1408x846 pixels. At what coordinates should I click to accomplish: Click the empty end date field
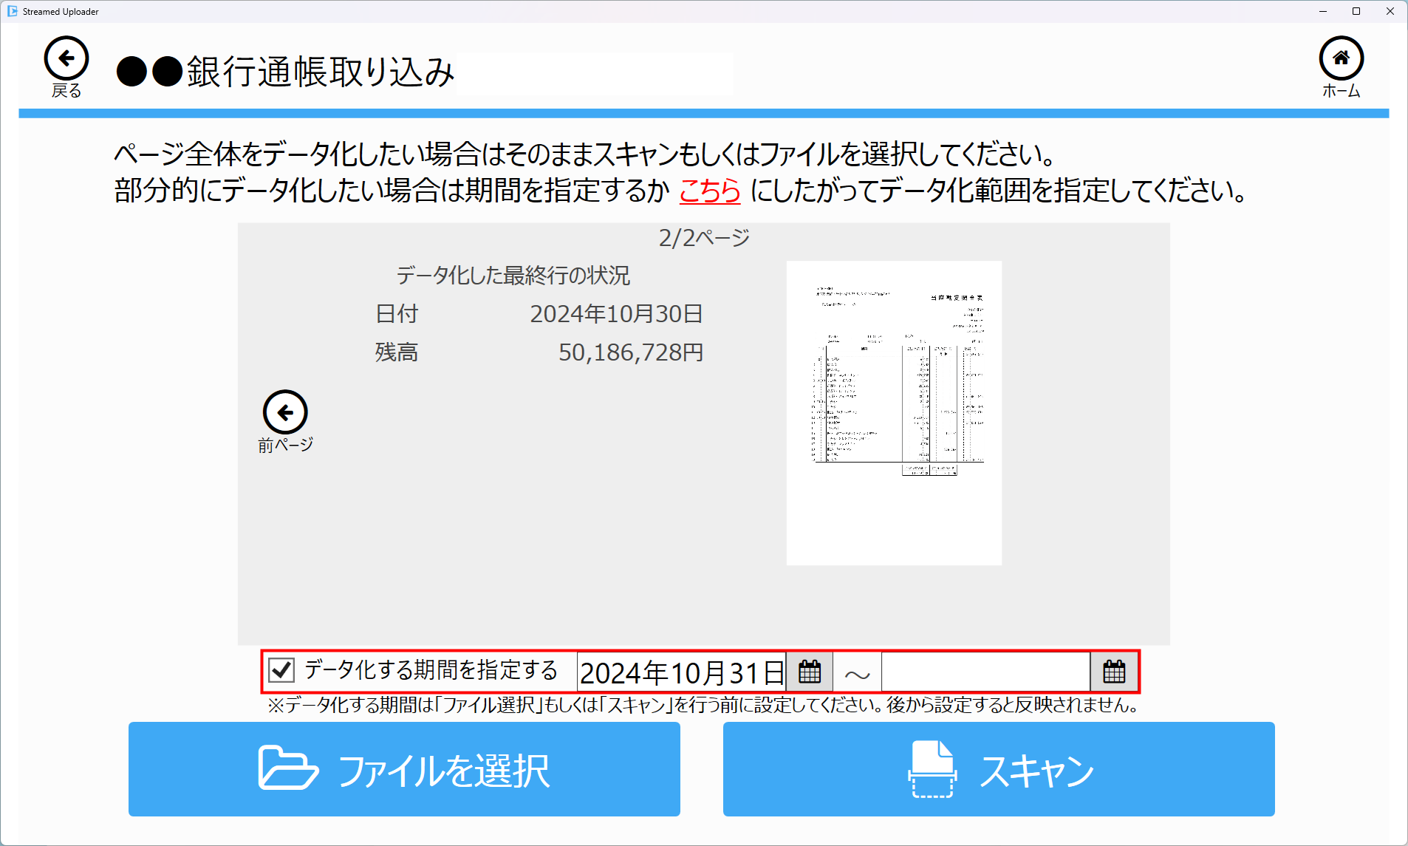pos(985,672)
